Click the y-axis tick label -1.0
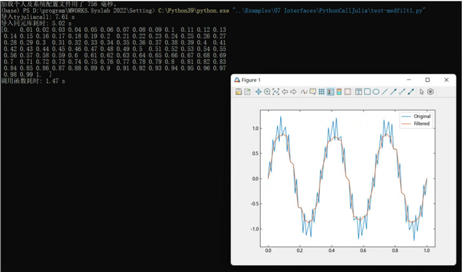This screenshot has height=272, width=462. (255, 229)
